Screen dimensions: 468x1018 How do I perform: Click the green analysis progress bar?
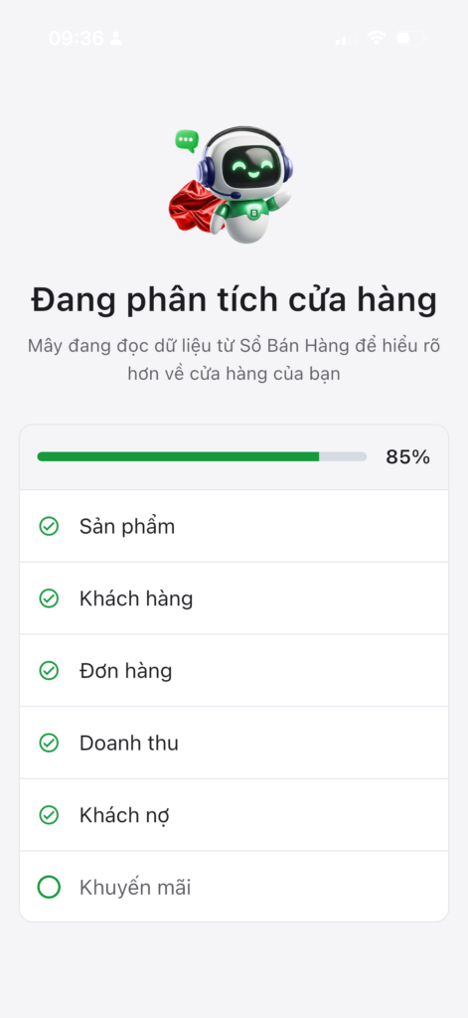point(202,456)
